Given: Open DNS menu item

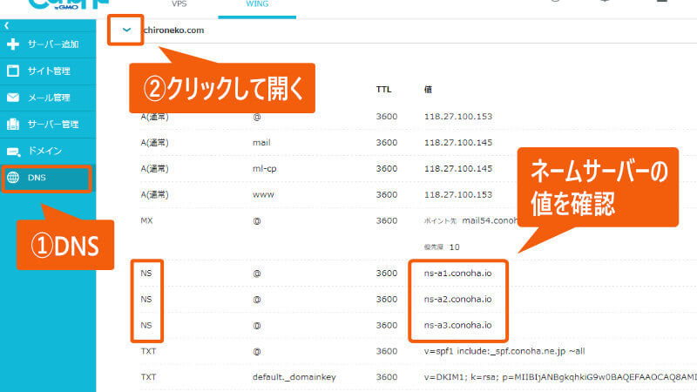Looking at the screenshot, I should [x=48, y=178].
